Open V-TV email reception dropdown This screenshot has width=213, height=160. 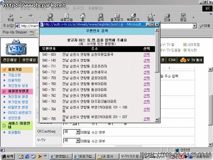pos(72,141)
